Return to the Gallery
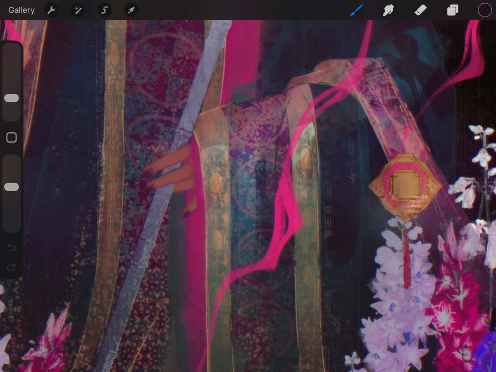496x372 pixels. pos(21,10)
